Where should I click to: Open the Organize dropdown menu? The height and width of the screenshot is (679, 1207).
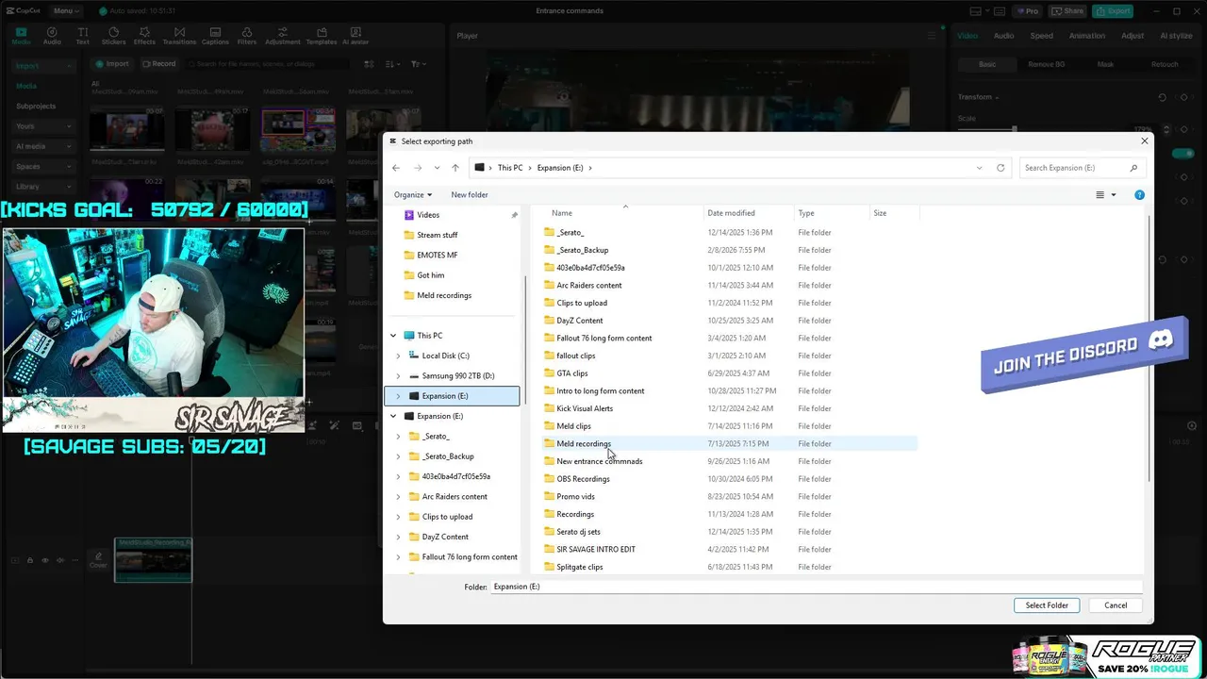coord(413,195)
